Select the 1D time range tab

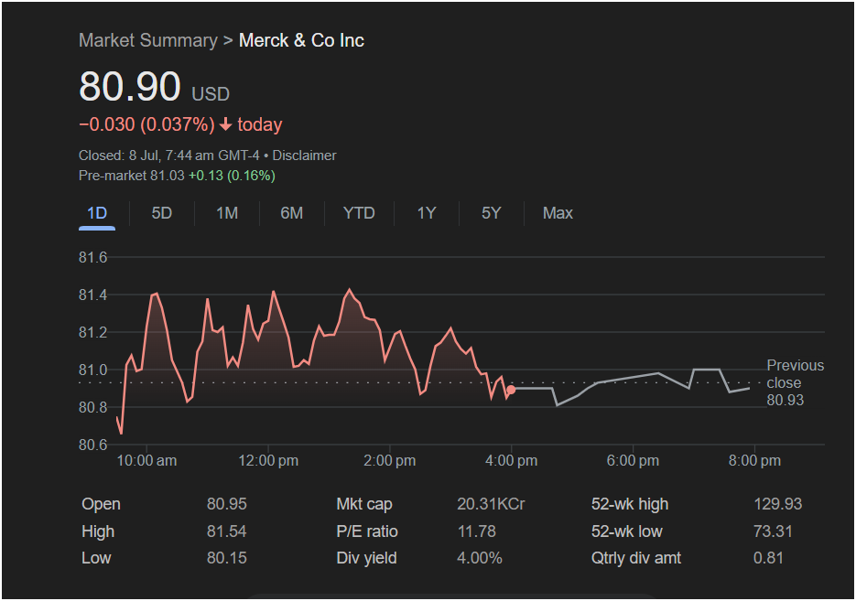(97, 213)
